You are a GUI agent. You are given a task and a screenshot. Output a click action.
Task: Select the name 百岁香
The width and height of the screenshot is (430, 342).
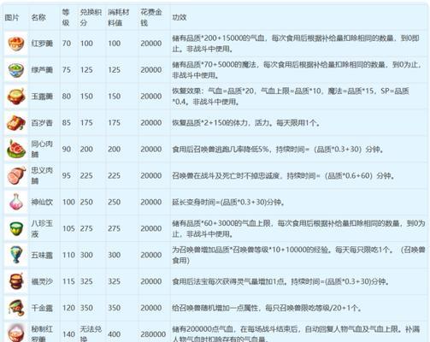[42, 123]
